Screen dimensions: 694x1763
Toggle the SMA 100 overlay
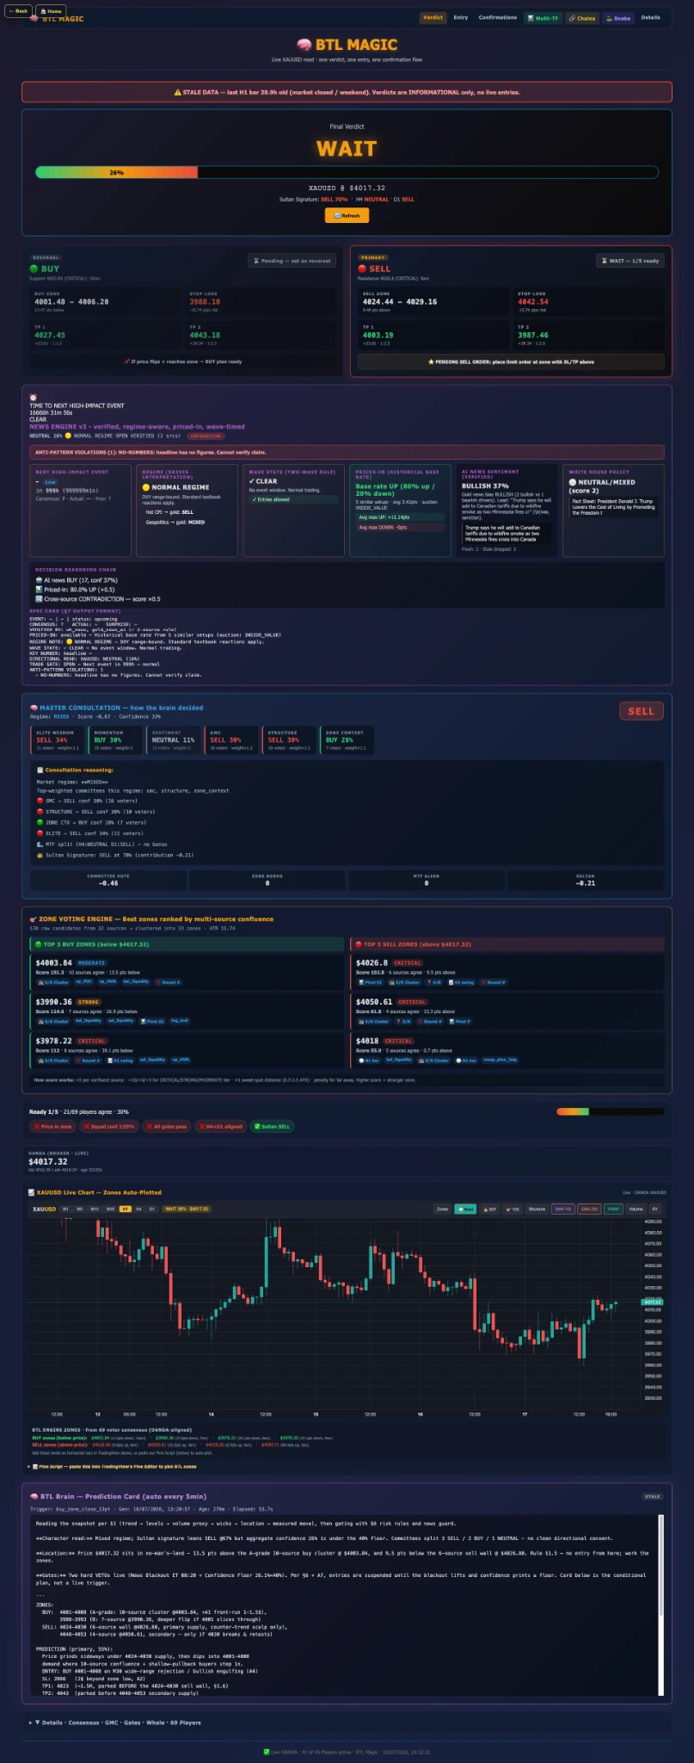pyautogui.click(x=562, y=1209)
